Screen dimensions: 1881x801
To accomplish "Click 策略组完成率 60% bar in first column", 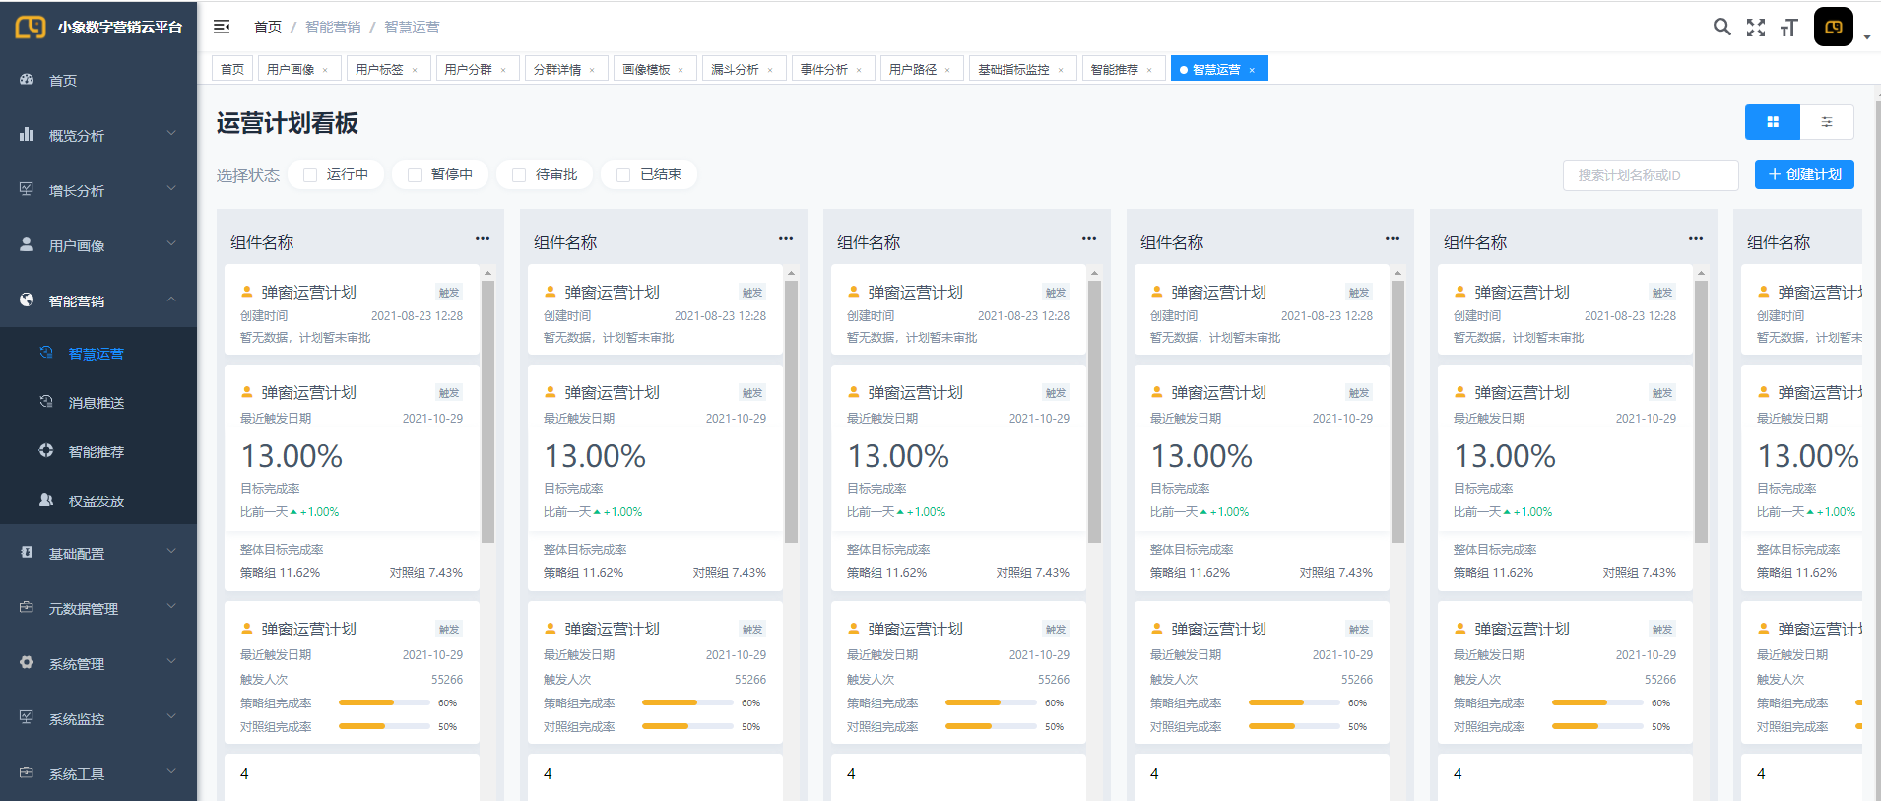I will point(384,702).
